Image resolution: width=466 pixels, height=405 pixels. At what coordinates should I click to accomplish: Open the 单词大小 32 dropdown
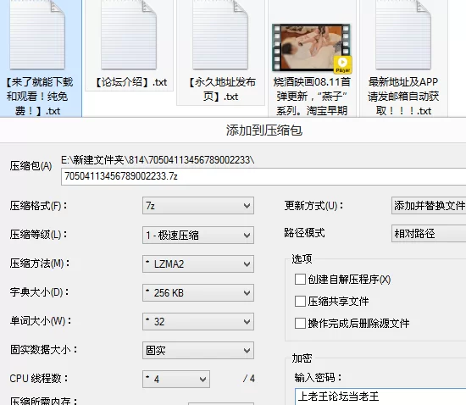[198, 321]
